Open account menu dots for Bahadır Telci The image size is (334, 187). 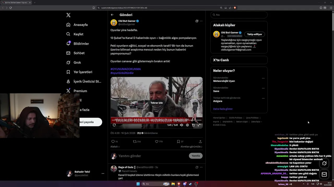(103, 173)
